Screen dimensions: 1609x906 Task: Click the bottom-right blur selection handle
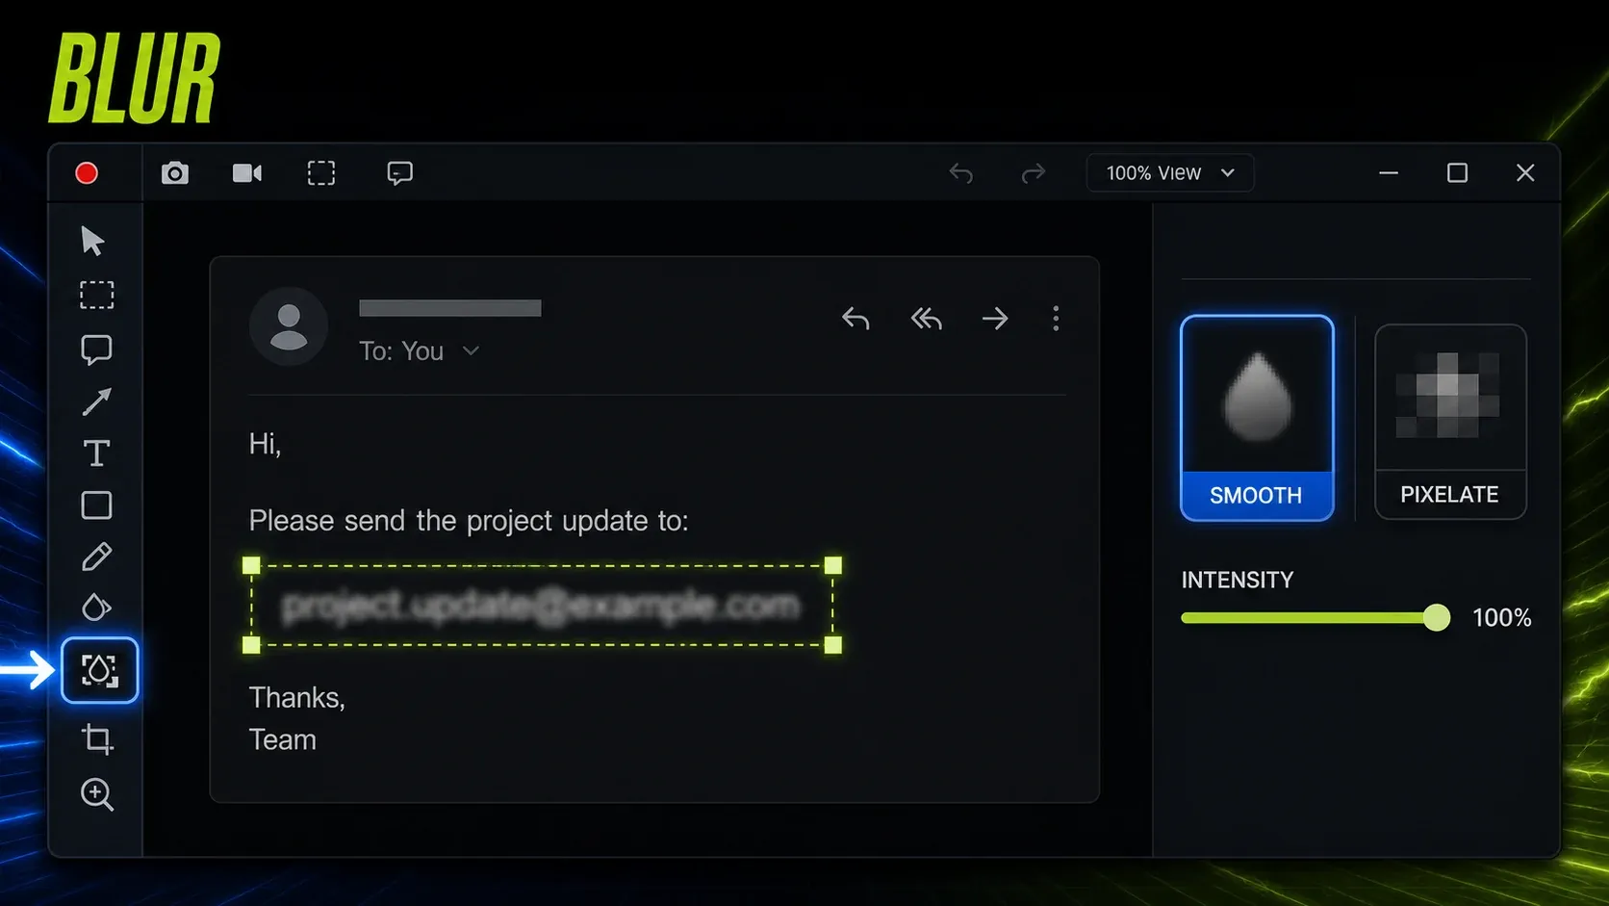pos(833,645)
